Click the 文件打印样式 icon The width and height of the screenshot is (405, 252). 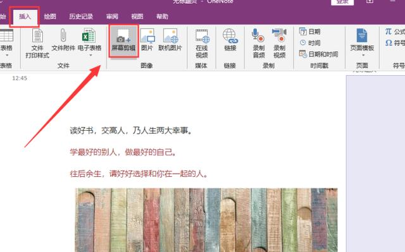37,44
